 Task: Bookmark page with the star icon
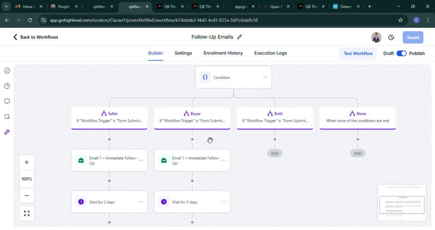[x=400, y=20]
